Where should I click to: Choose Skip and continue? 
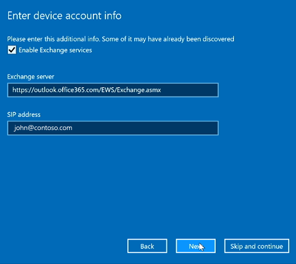coord(257,246)
